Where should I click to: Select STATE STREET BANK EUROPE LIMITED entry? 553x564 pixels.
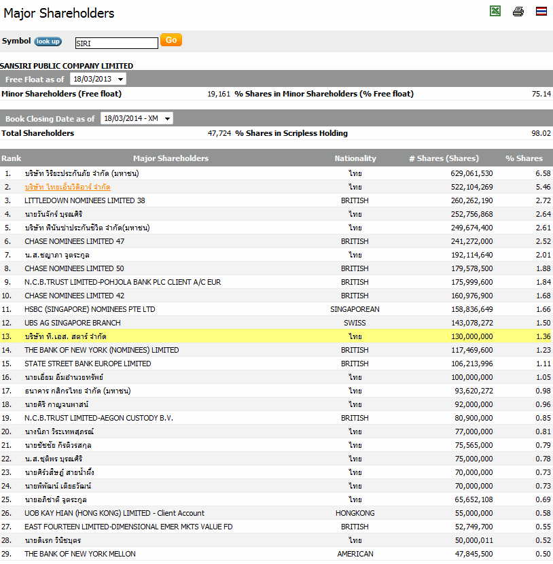[88, 364]
